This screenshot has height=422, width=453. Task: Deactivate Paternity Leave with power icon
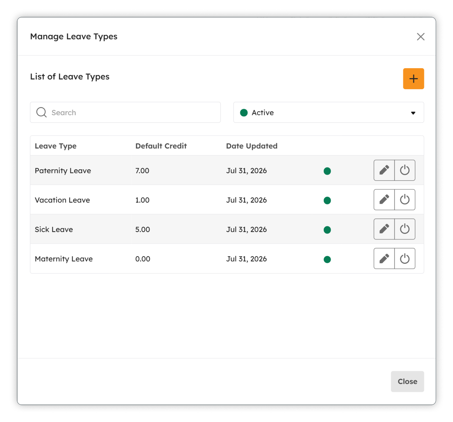tap(405, 170)
